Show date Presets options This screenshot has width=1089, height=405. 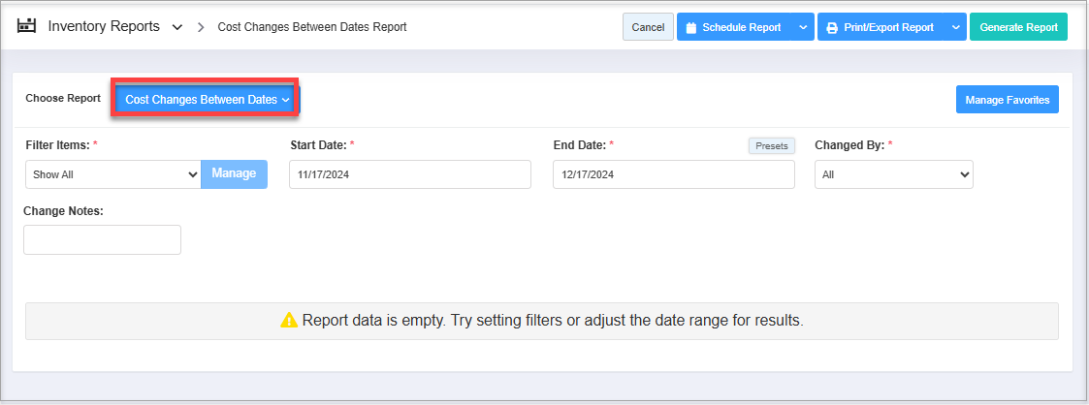click(771, 145)
